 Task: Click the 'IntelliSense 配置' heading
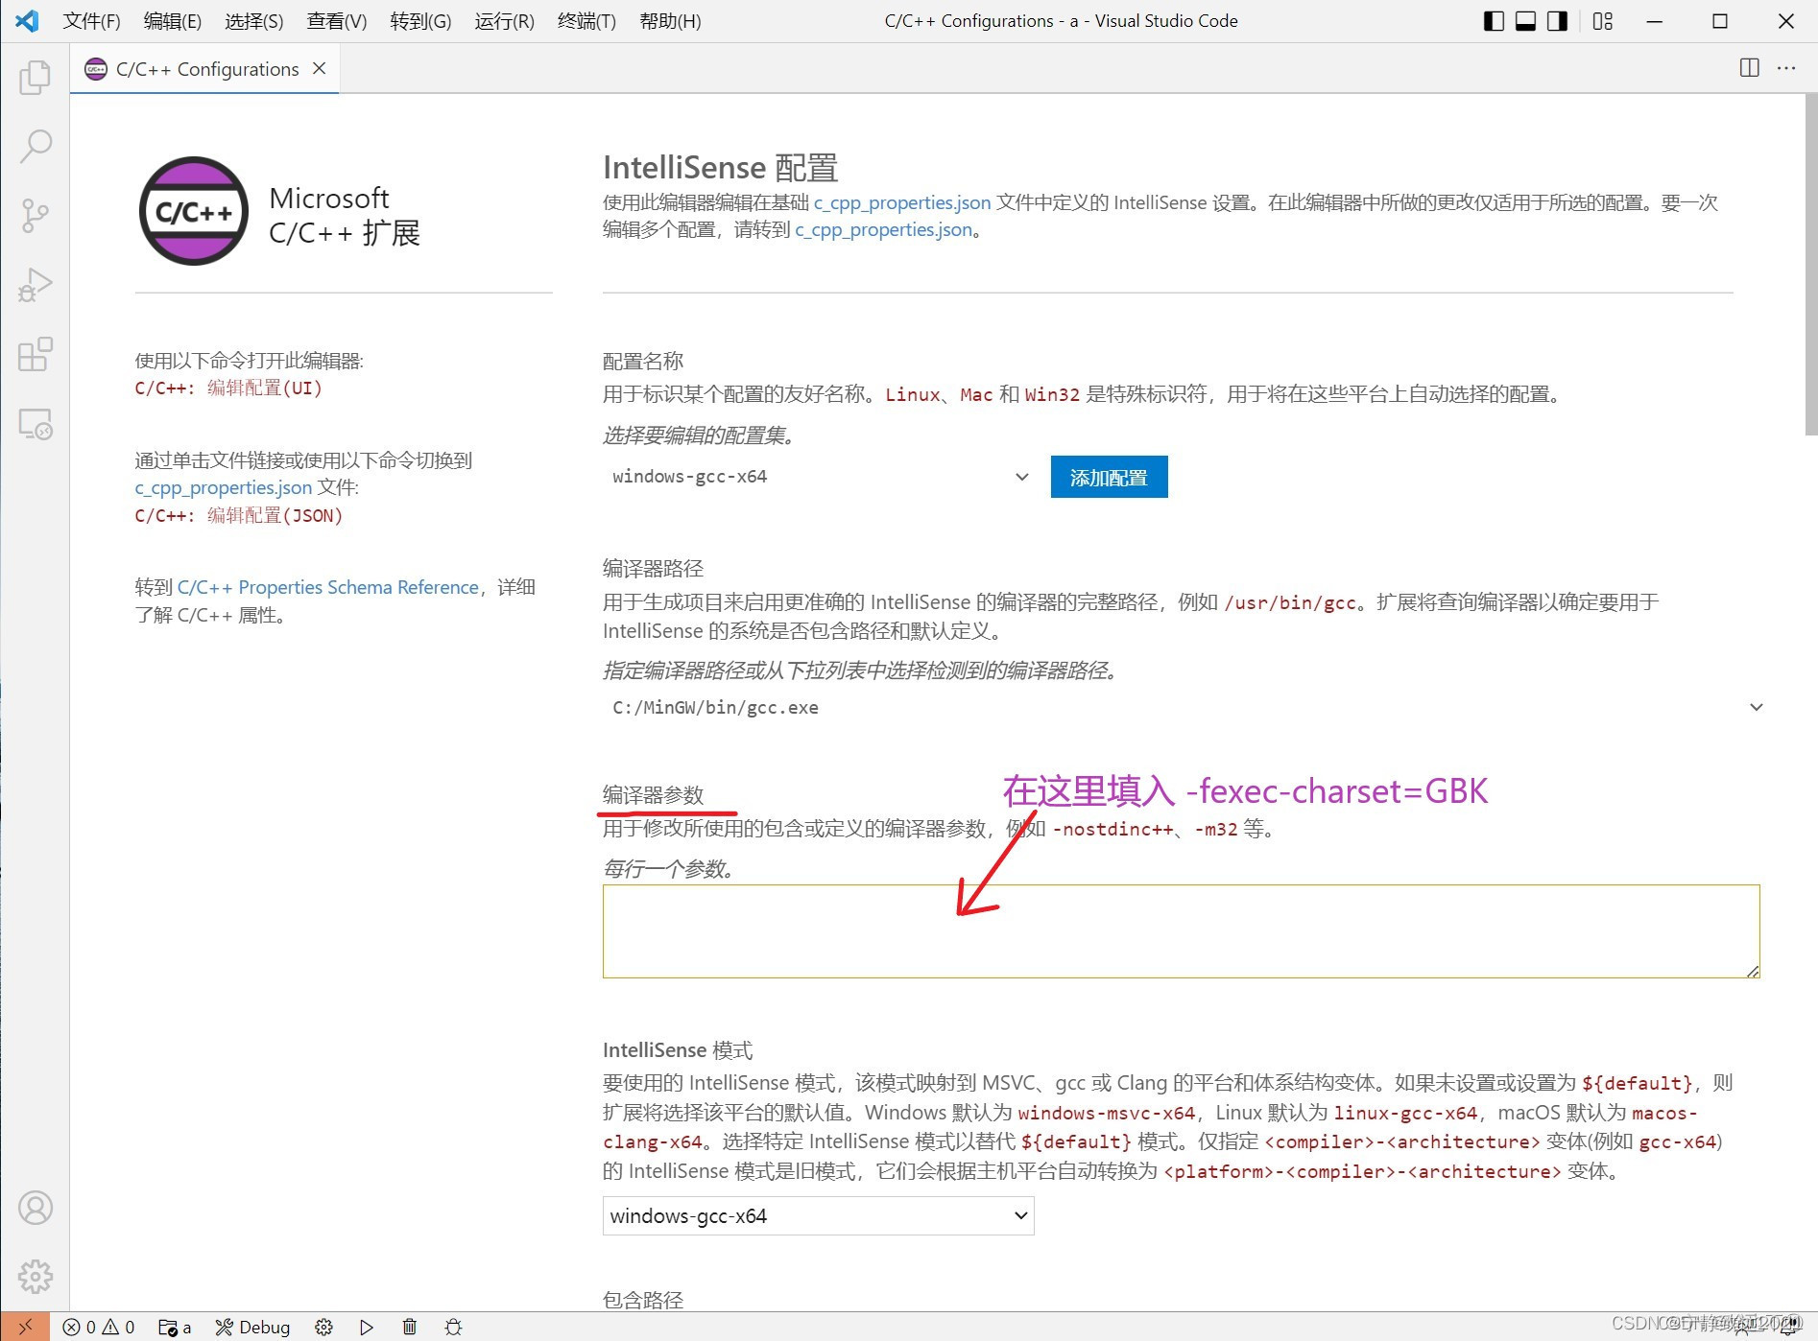[x=720, y=168]
